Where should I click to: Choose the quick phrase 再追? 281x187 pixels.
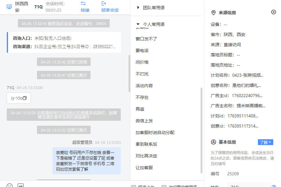(140, 109)
